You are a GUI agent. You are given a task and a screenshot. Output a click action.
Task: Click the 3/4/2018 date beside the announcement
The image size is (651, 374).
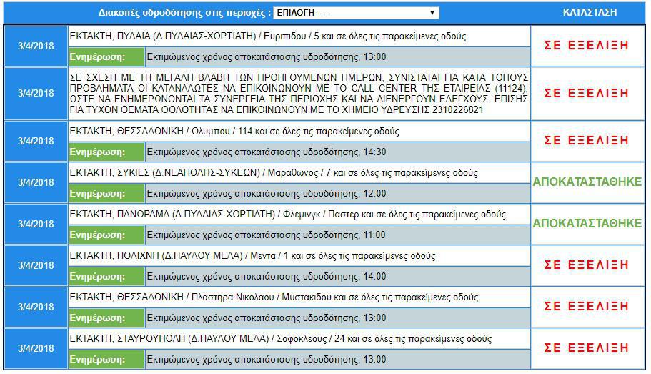(x=36, y=94)
